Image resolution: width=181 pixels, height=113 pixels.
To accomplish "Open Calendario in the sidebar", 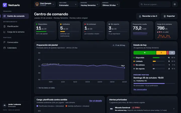I will click(x=15, y=48).
